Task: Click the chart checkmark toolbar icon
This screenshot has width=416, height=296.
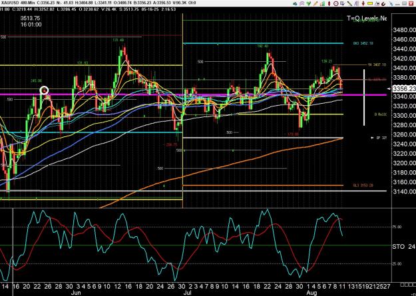Action: click(x=343, y=3)
